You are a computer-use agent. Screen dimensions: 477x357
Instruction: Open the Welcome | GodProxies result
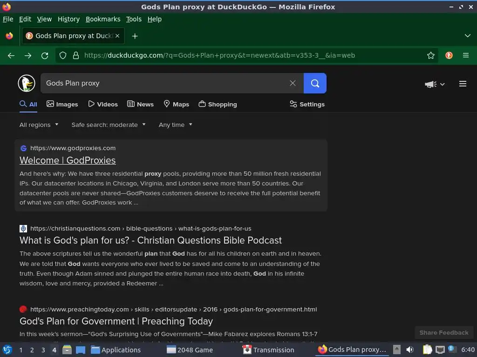point(68,160)
